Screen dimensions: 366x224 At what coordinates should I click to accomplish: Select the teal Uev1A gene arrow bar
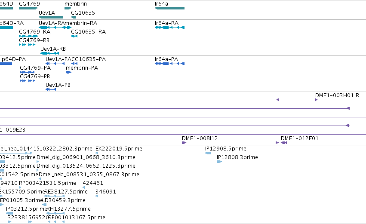(51, 17)
